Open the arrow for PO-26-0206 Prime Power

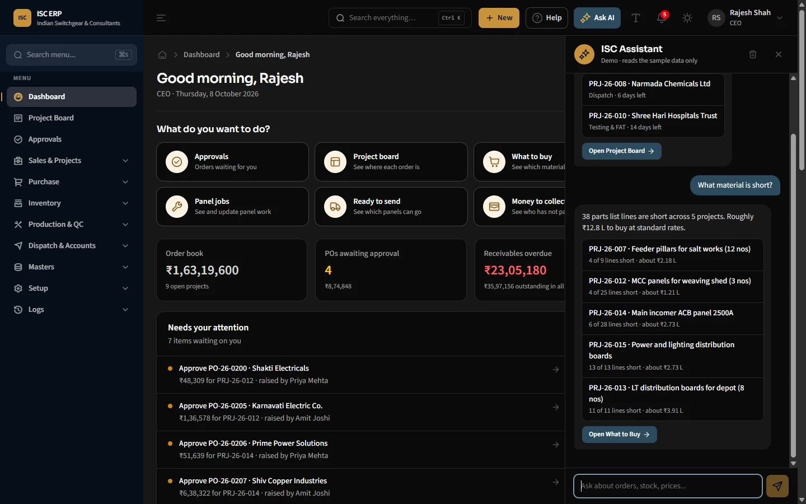click(556, 445)
